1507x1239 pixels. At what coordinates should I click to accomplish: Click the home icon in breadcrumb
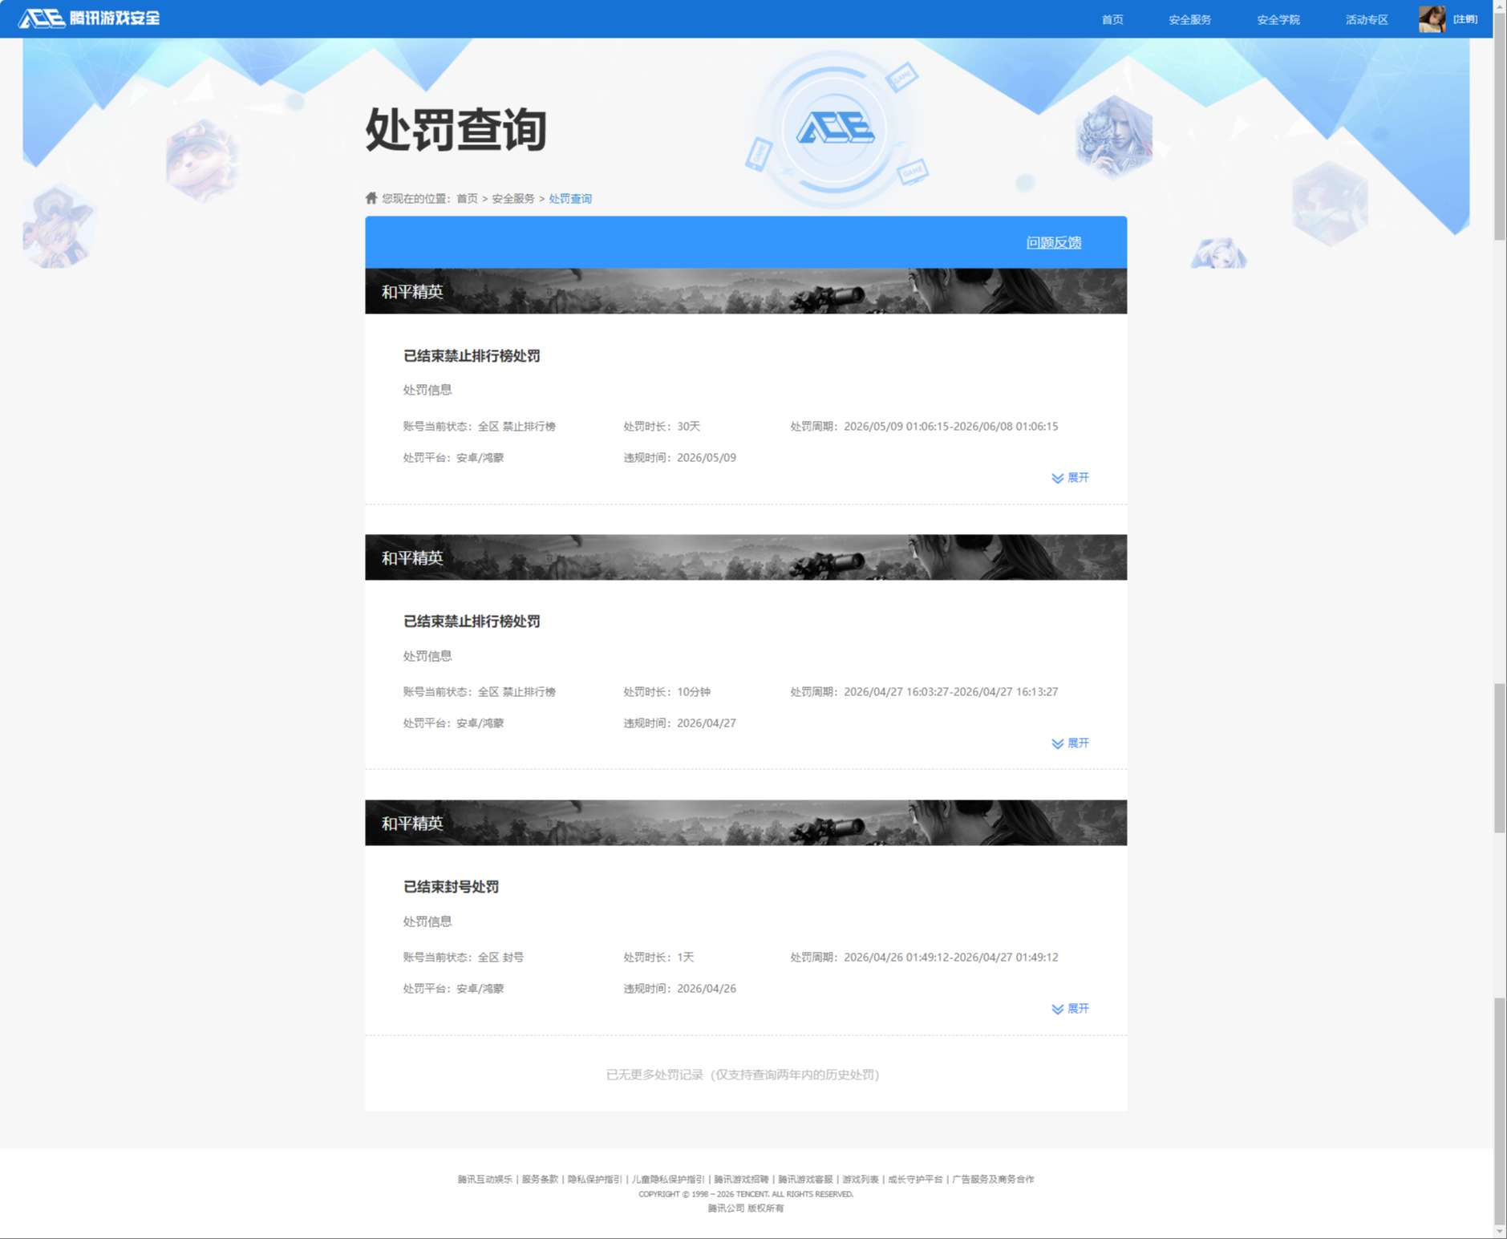point(371,198)
